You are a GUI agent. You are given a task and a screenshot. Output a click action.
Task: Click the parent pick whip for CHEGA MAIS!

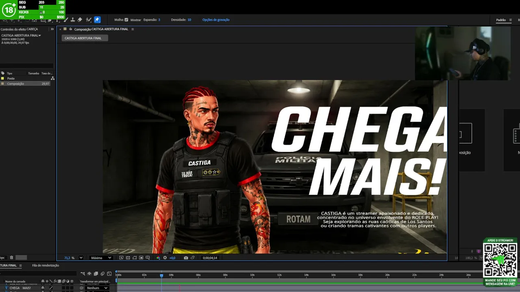82,288
